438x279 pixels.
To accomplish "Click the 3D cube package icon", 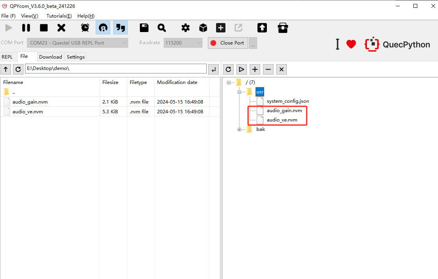I will point(203,28).
